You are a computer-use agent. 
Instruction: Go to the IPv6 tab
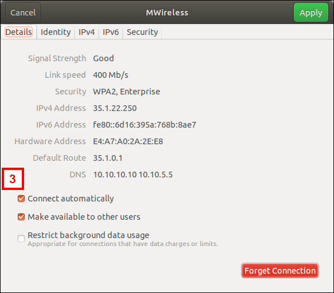pos(111,32)
